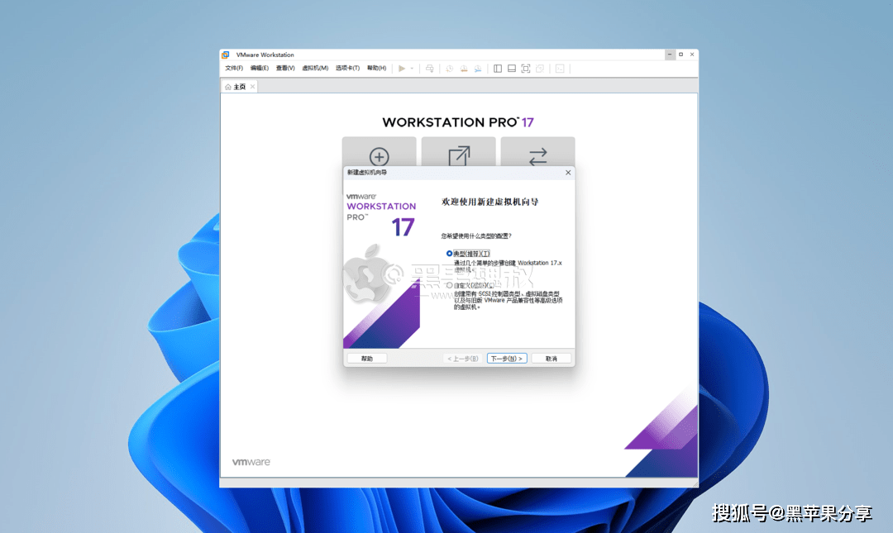
Task: Click the 下一步(N) button
Action: coord(507,359)
